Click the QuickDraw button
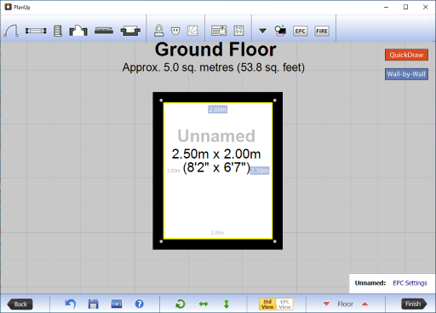 pyautogui.click(x=406, y=55)
